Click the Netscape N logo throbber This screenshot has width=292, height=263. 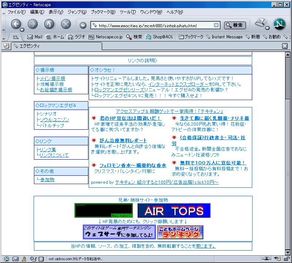pos(279,24)
